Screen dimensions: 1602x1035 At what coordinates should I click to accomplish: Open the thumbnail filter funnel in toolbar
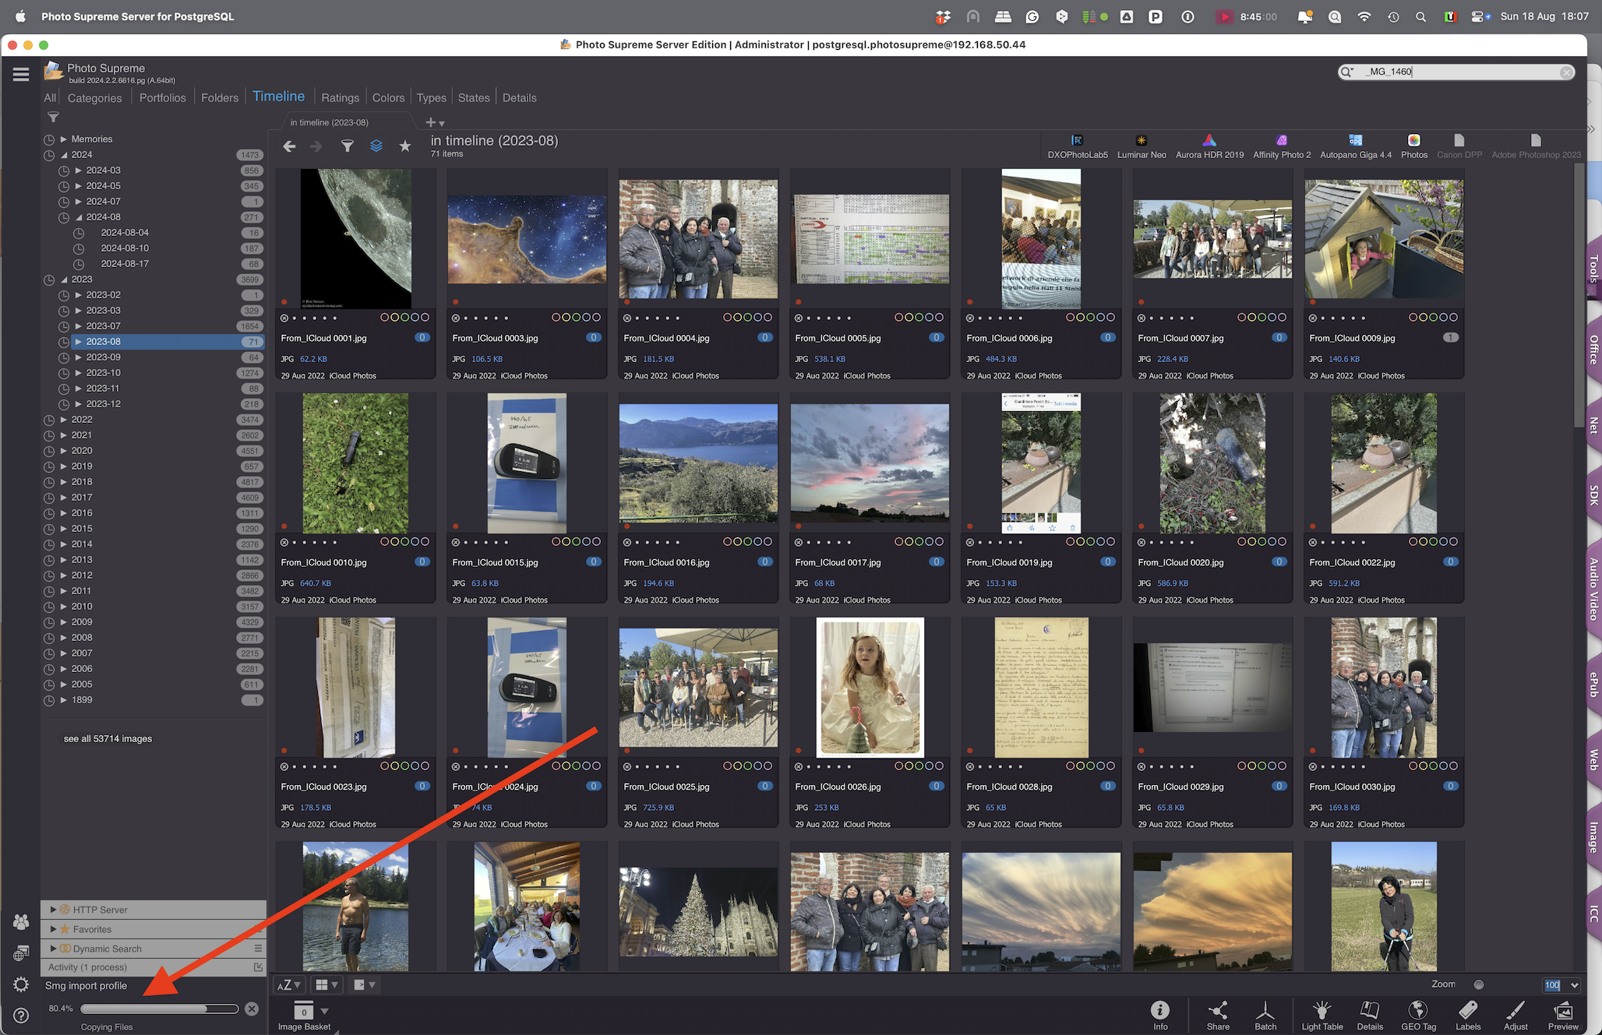[348, 146]
